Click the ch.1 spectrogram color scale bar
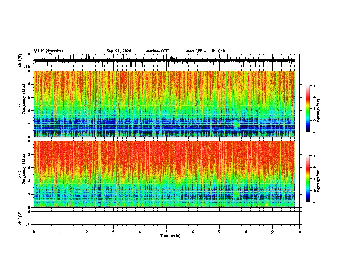This screenshot has width=337, height=260. tap(308, 109)
